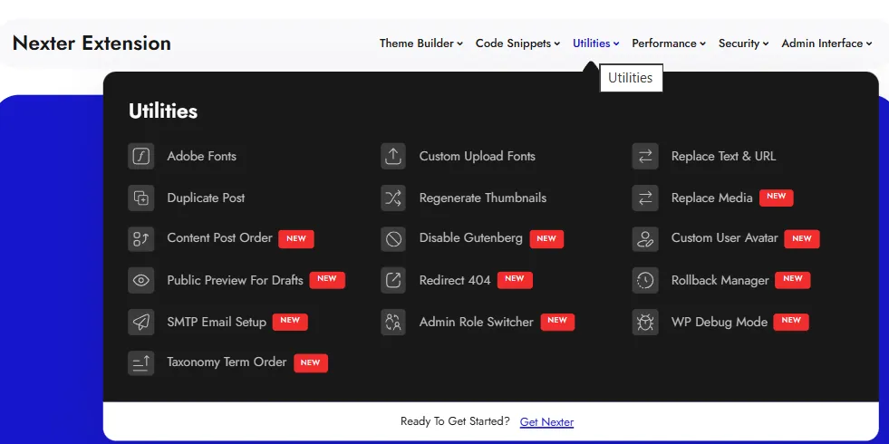This screenshot has height=444, width=889.
Task: Click the Adobe Fonts icon
Action: point(140,156)
